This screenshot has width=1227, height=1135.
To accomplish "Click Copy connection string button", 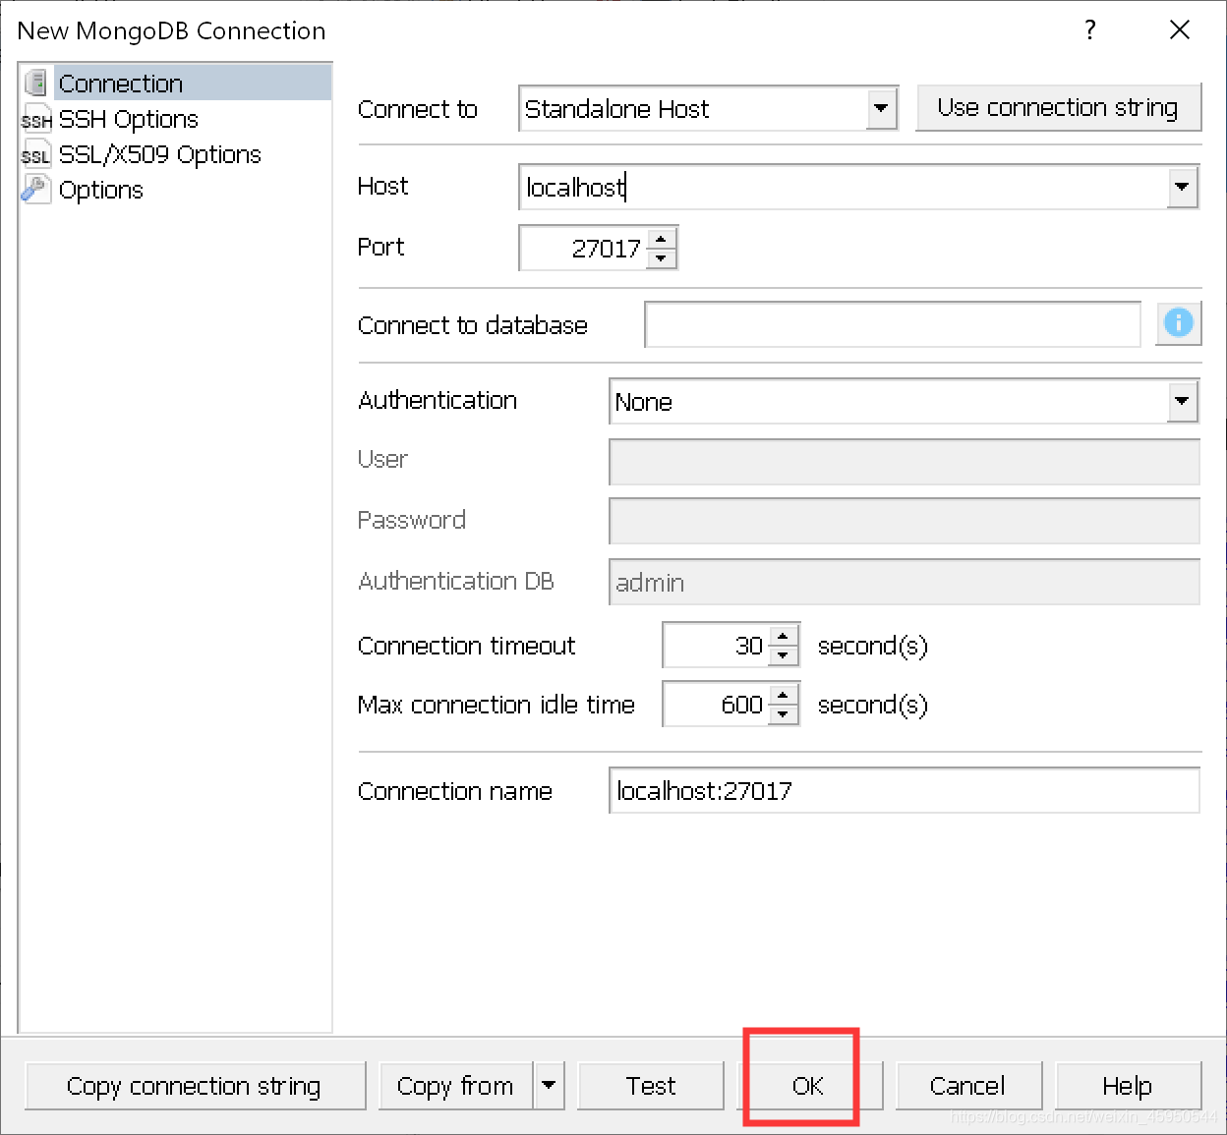I will click(x=195, y=1086).
